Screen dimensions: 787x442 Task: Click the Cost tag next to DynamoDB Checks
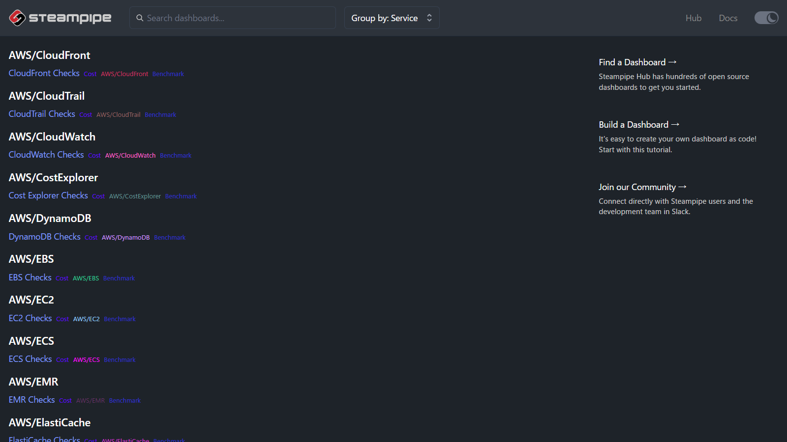tap(91, 238)
